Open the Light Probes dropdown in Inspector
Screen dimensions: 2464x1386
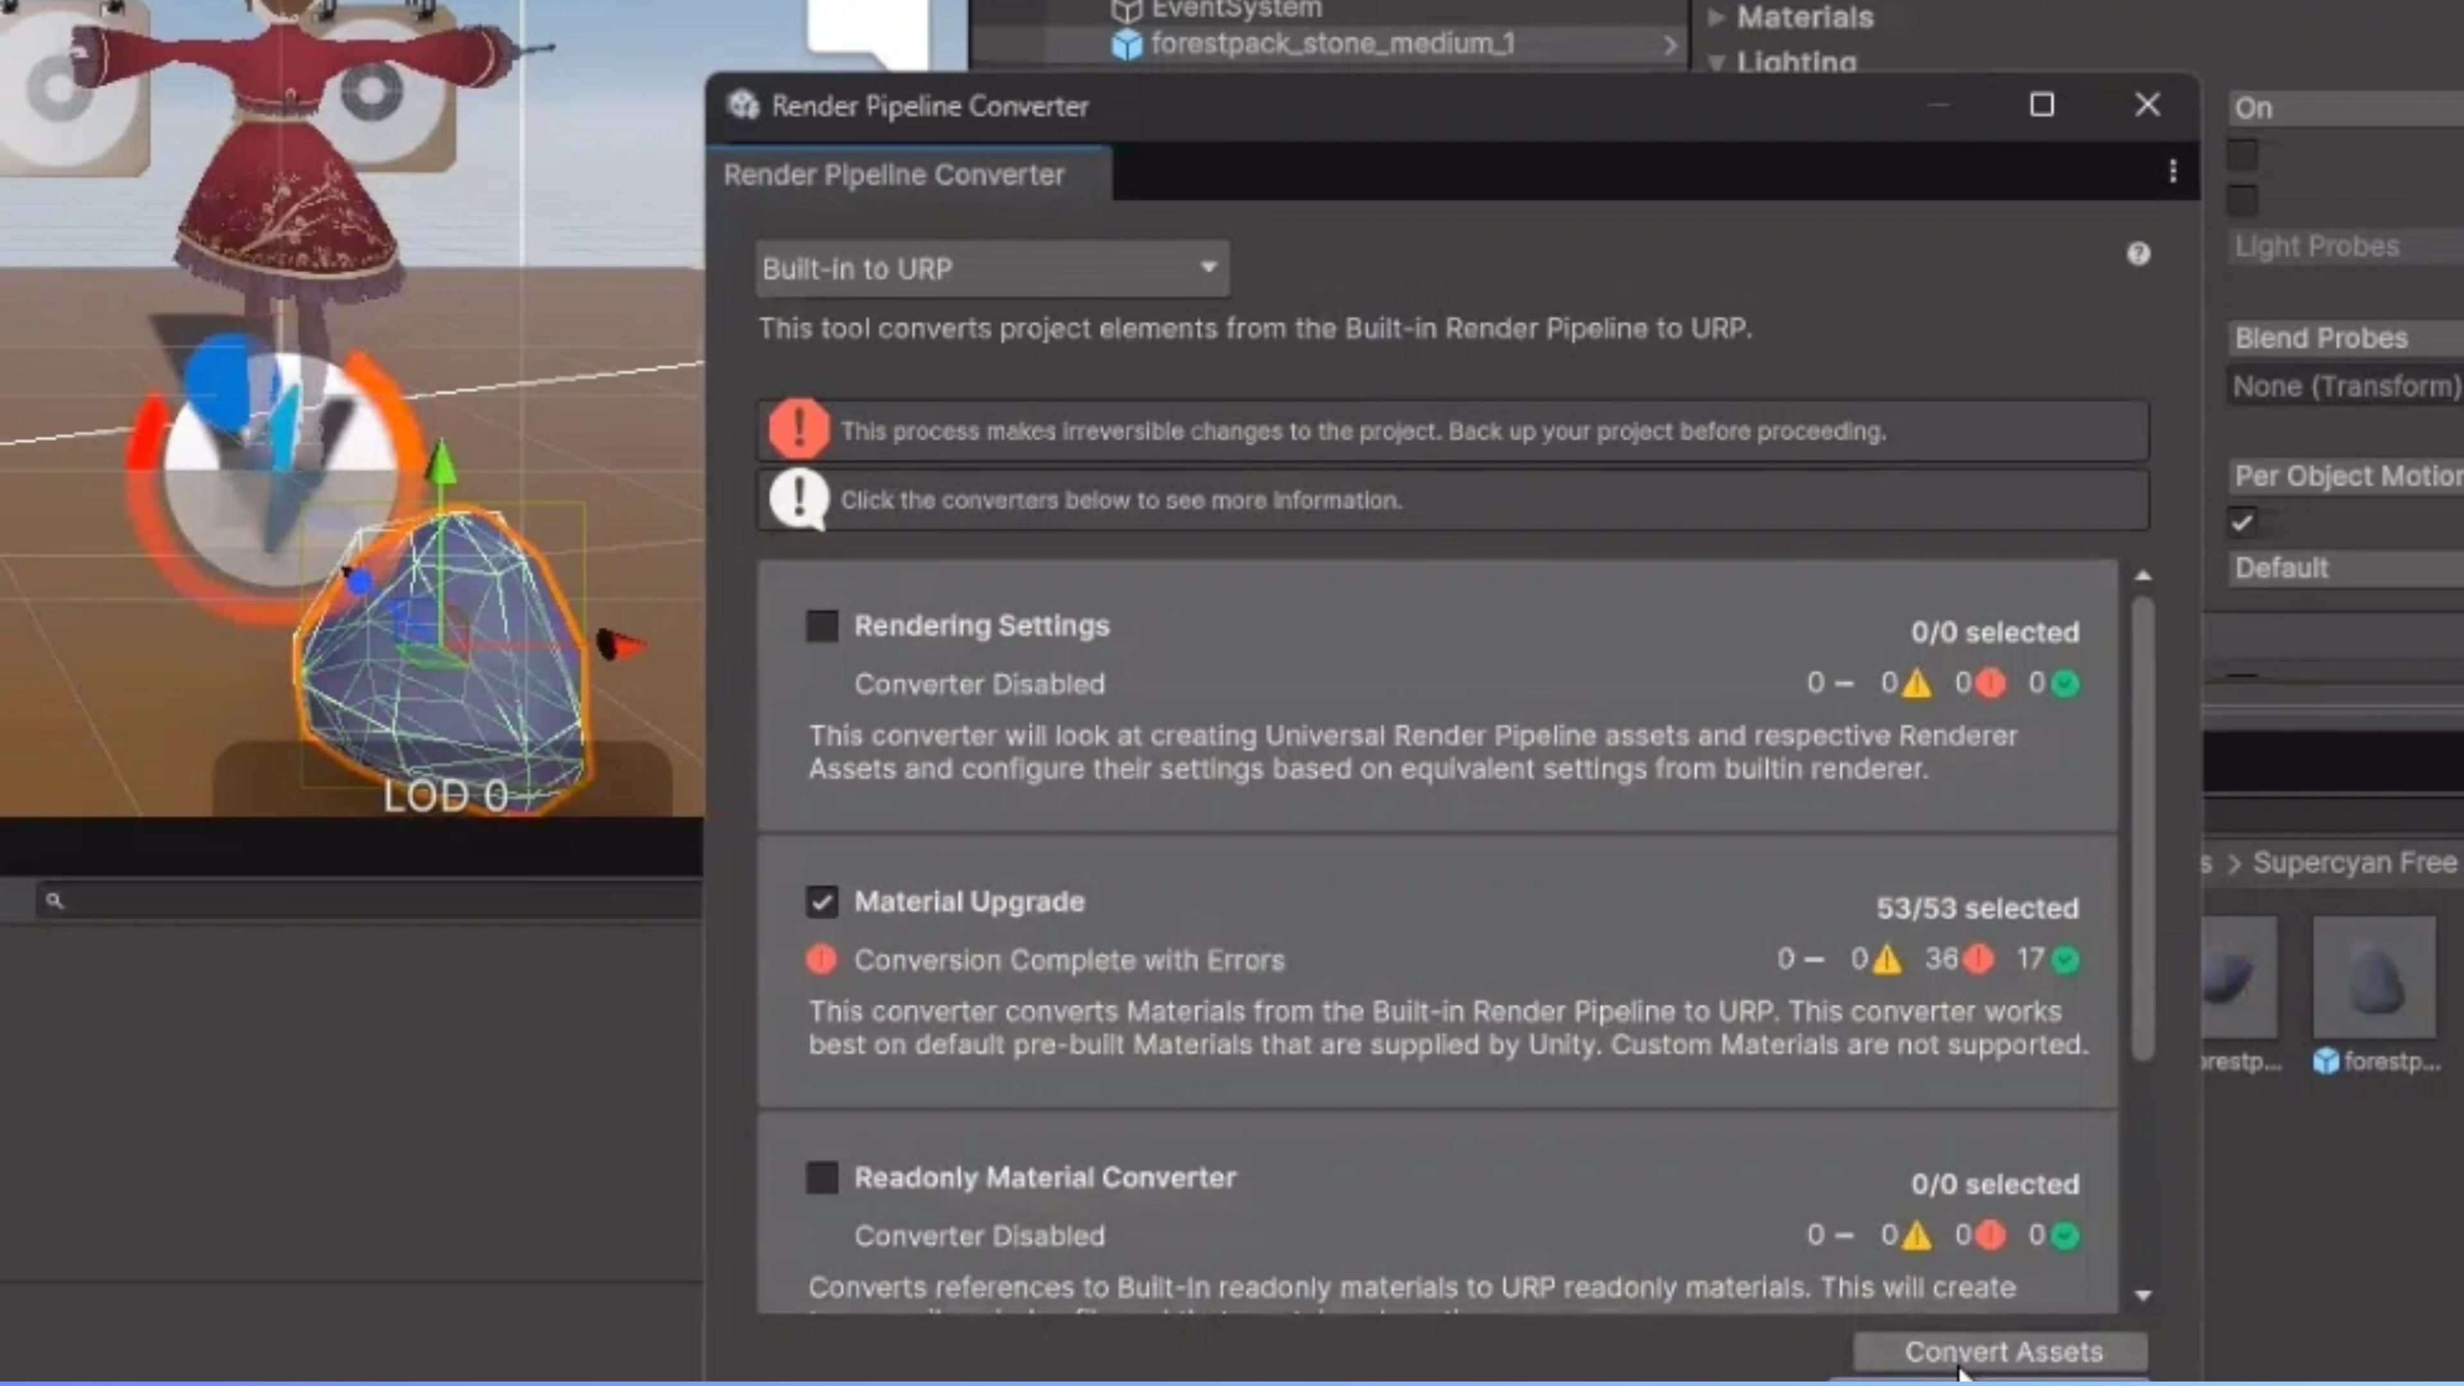pyautogui.click(x=2345, y=246)
